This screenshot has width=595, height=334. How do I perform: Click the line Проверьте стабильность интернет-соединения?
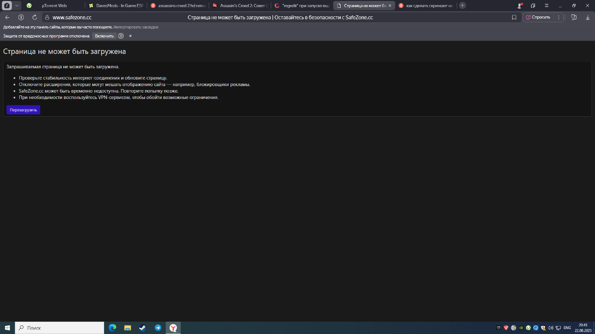[x=93, y=78]
